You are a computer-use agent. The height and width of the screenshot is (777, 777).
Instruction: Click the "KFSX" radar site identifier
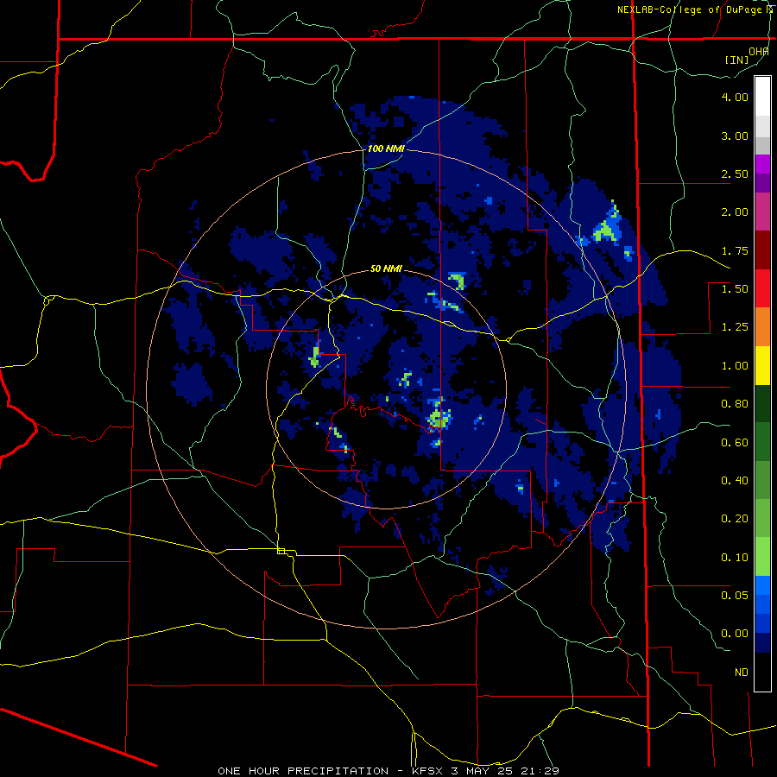428,771
